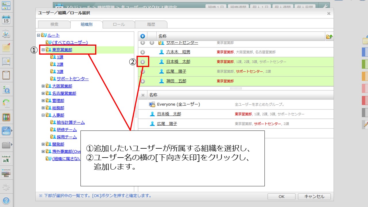
Task: Switch to the 検索 tab
Action: [54, 24]
